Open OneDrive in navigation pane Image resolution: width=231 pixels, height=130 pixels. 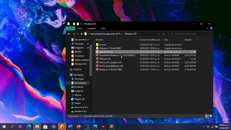coord(78,69)
